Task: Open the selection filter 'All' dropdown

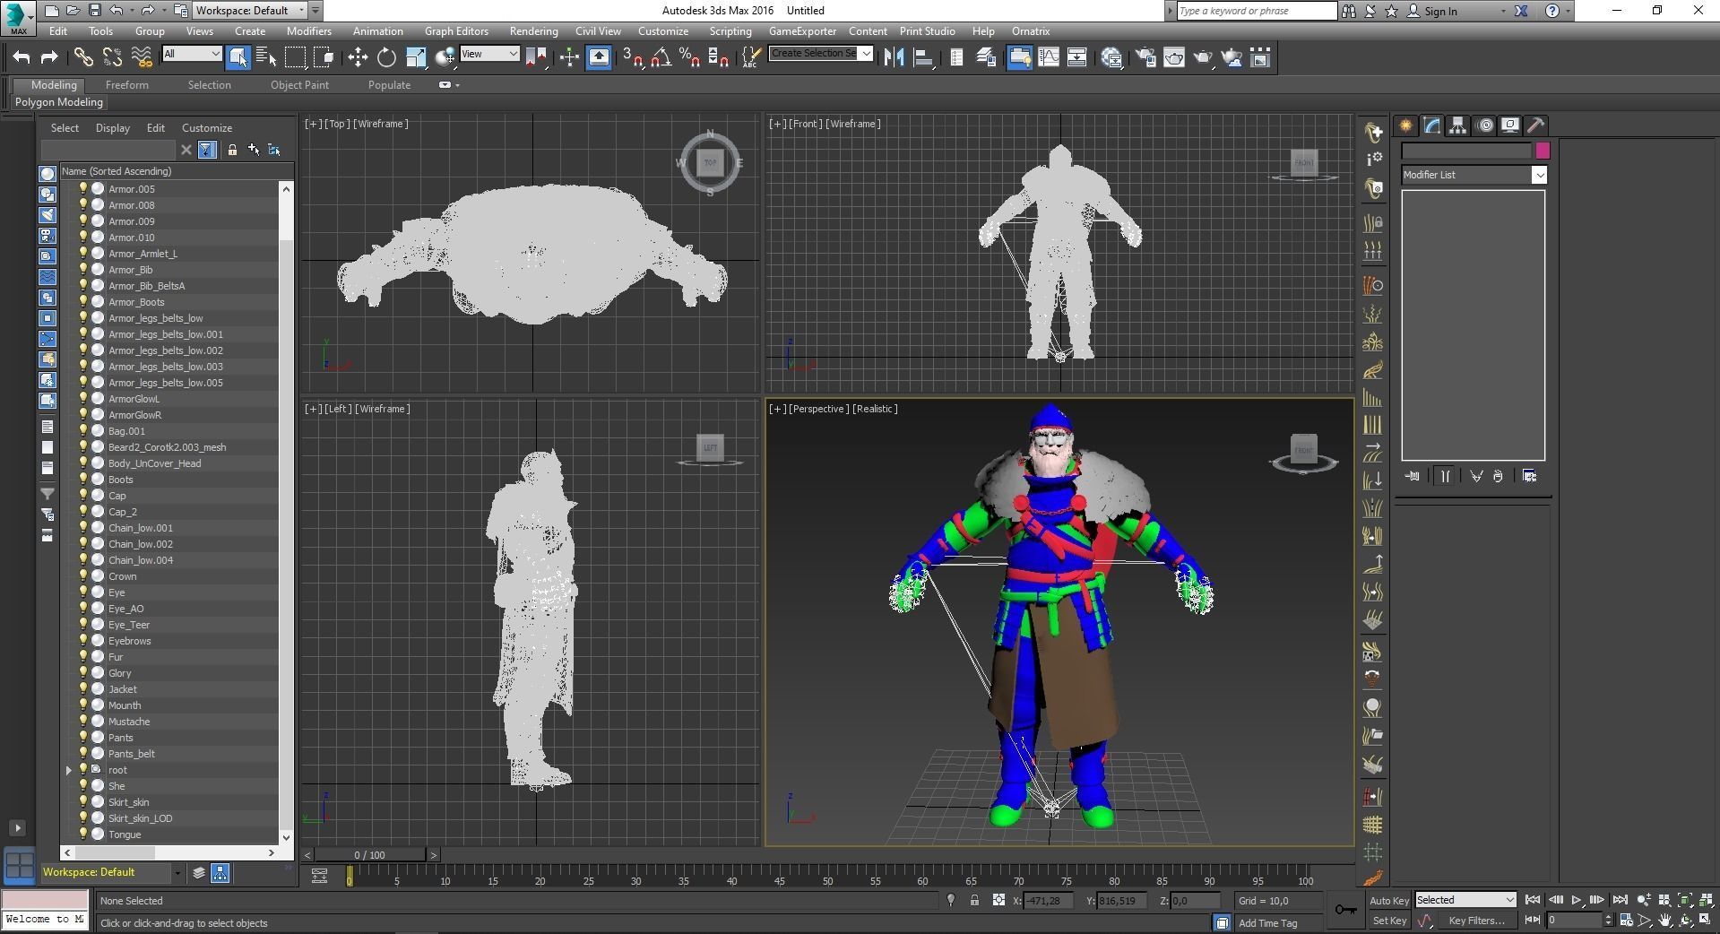Action: pyautogui.click(x=192, y=54)
